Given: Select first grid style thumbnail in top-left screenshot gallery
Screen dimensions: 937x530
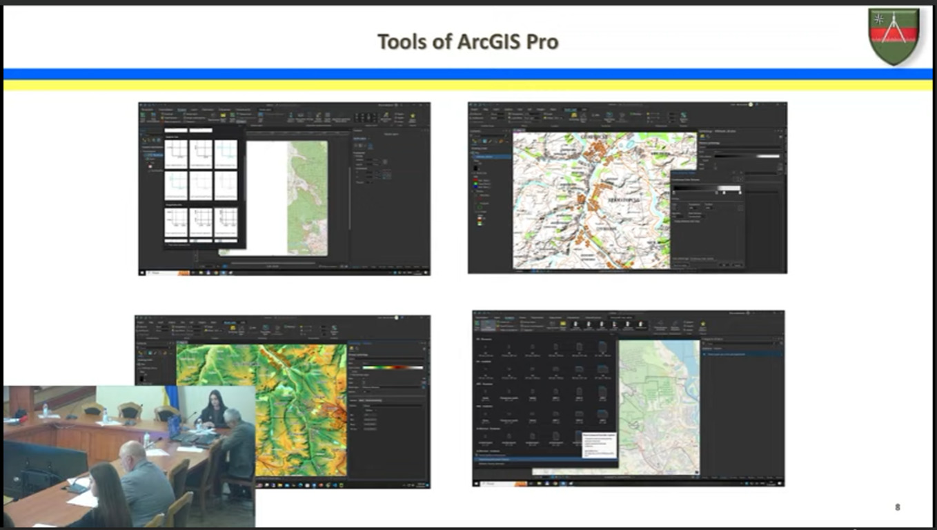Looking at the screenshot, I should (177, 155).
